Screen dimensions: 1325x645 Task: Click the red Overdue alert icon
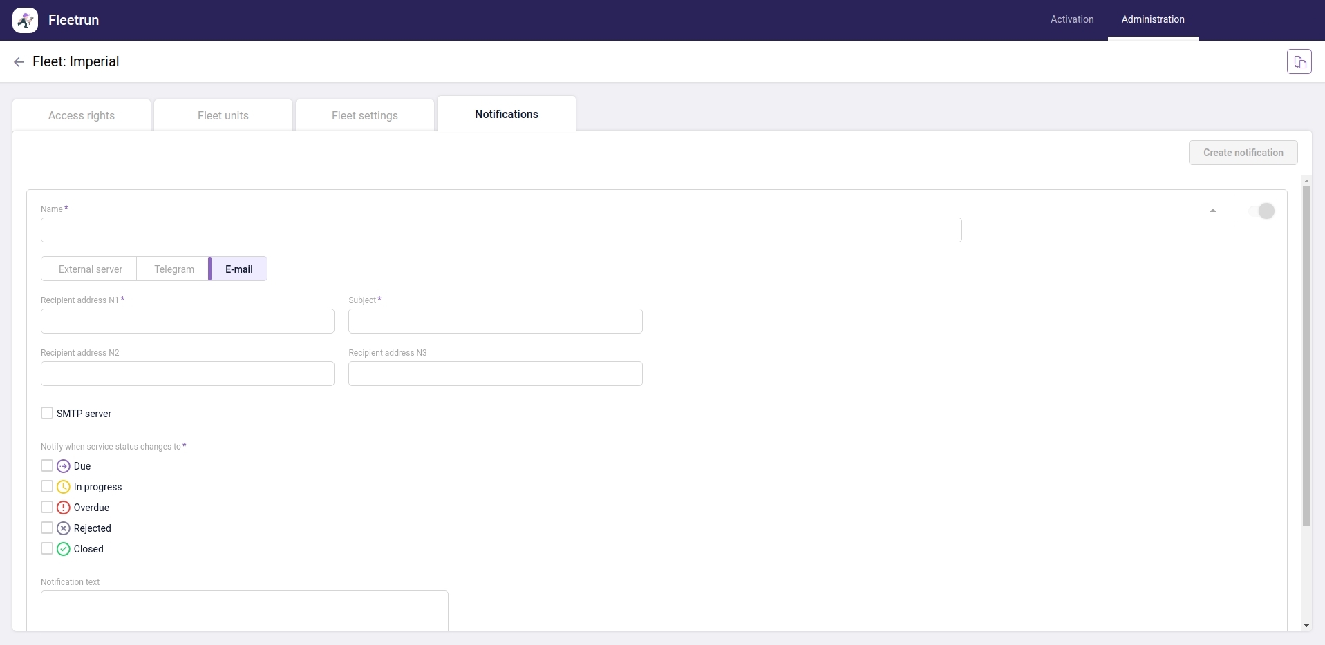point(62,507)
